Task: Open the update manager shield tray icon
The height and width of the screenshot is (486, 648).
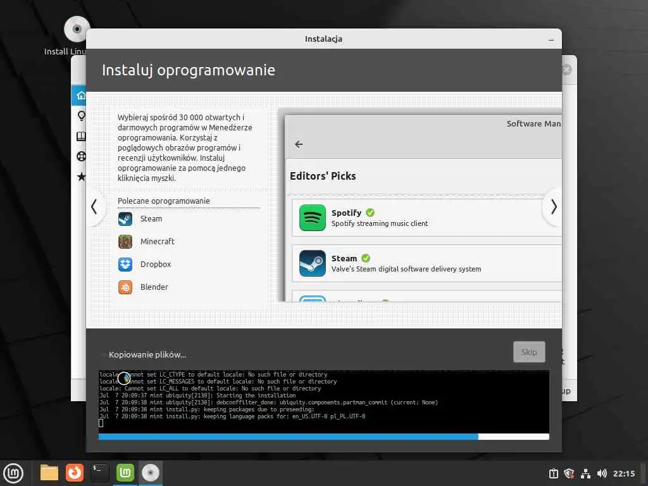Action: click(x=569, y=473)
